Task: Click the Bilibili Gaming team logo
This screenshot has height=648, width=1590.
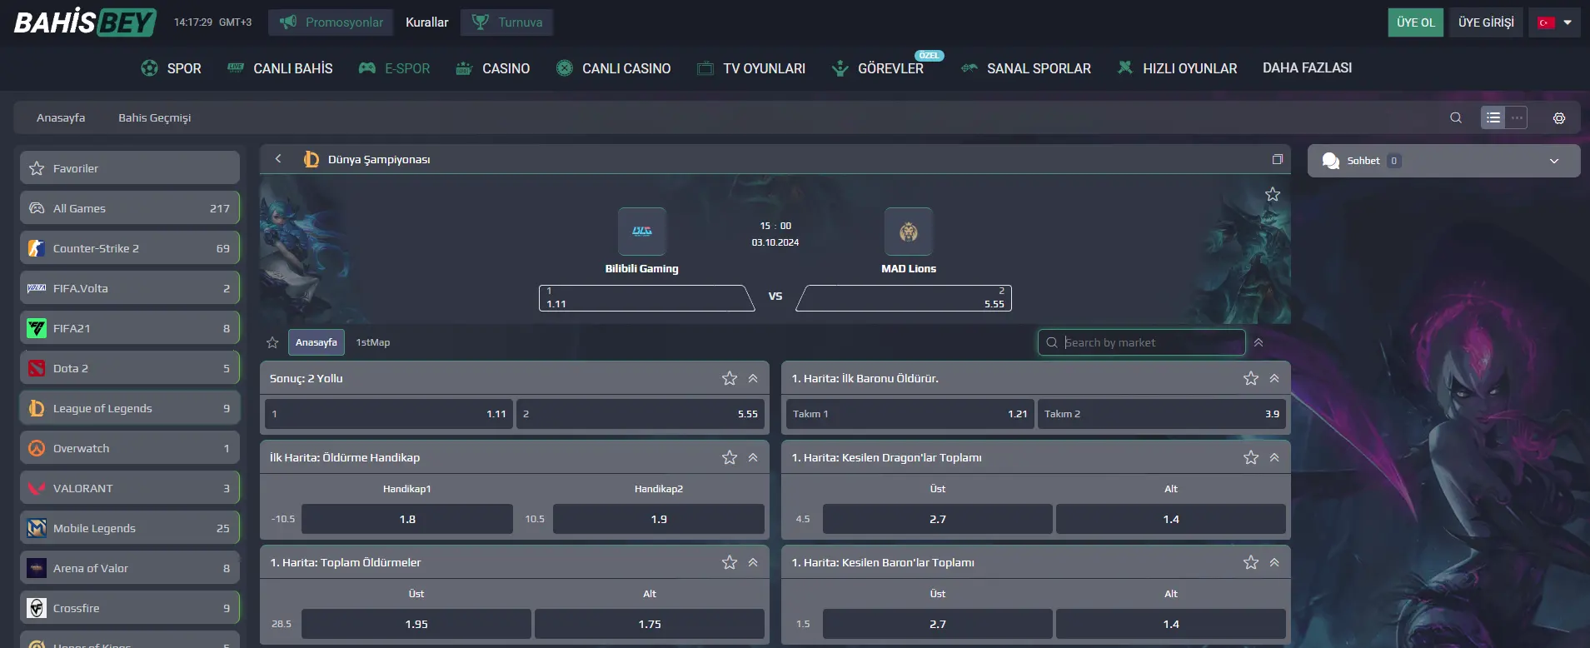Action: tap(642, 232)
